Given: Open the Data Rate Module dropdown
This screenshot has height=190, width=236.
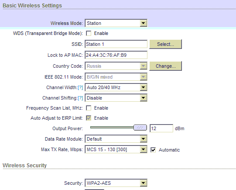Looking at the screenshot, I should (116, 139).
